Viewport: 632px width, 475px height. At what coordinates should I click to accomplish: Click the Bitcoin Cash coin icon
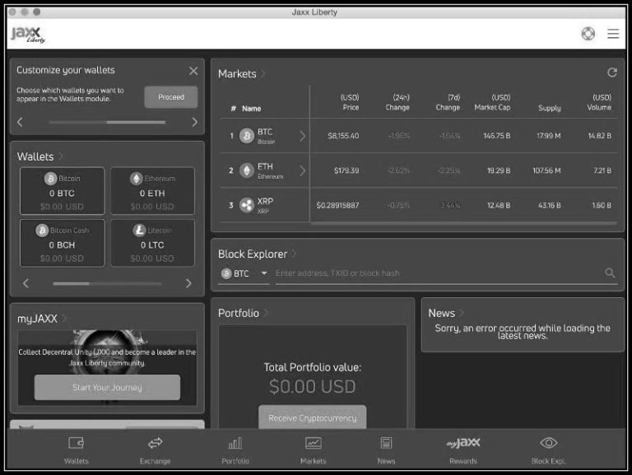tap(42, 231)
